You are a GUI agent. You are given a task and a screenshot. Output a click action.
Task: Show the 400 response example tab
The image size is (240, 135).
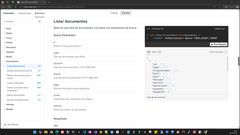[x=154, y=52]
